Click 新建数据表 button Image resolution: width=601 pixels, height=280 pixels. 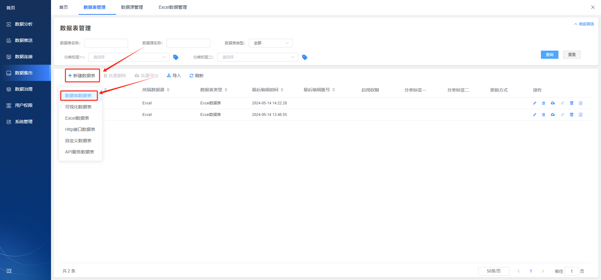tap(82, 76)
